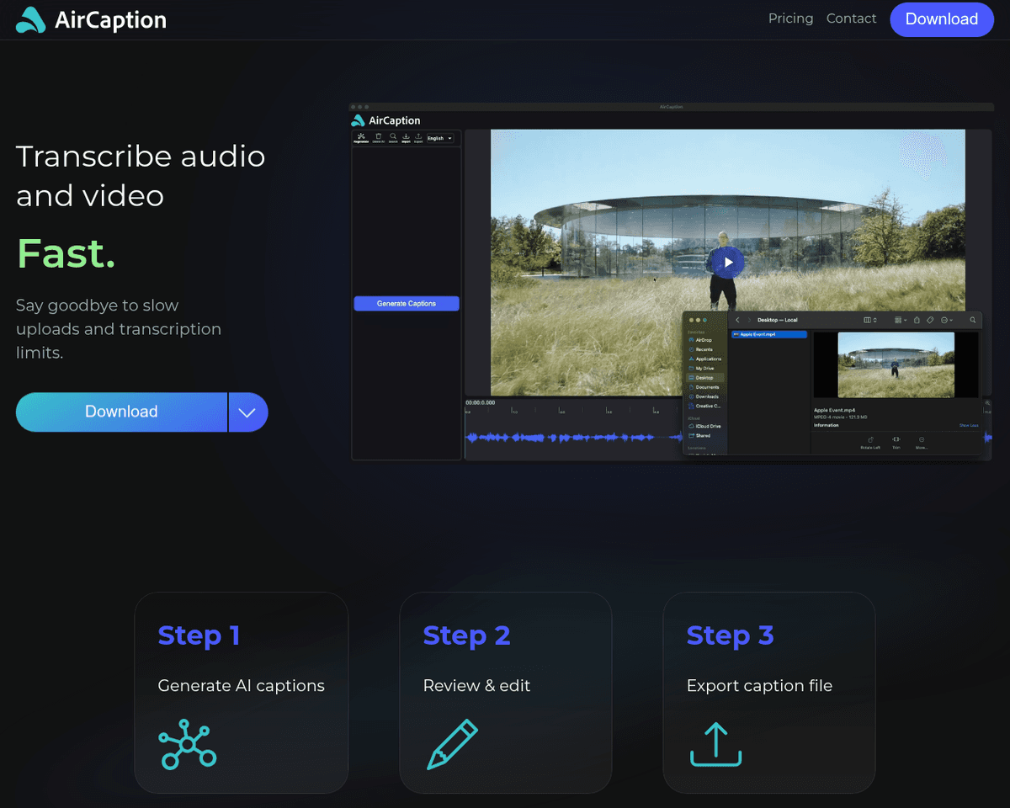Play the video with the center play button

pyautogui.click(x=728, y=262)
